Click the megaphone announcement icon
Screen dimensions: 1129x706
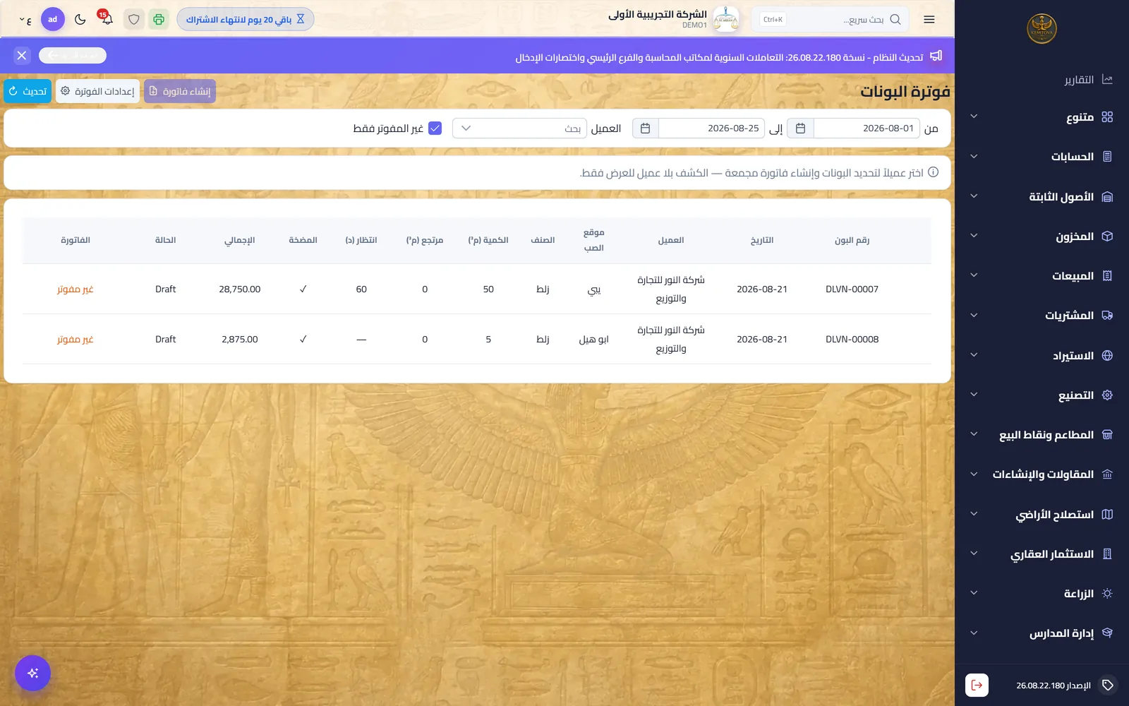[x=936, y=56]
